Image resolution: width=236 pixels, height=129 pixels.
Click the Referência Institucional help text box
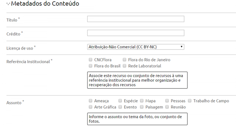(x=137, y=80)
